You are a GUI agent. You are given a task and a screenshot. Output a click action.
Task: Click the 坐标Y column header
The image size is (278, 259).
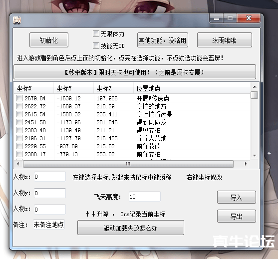73,88
